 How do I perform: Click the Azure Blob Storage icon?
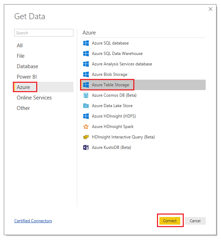(x=86, y=74)
